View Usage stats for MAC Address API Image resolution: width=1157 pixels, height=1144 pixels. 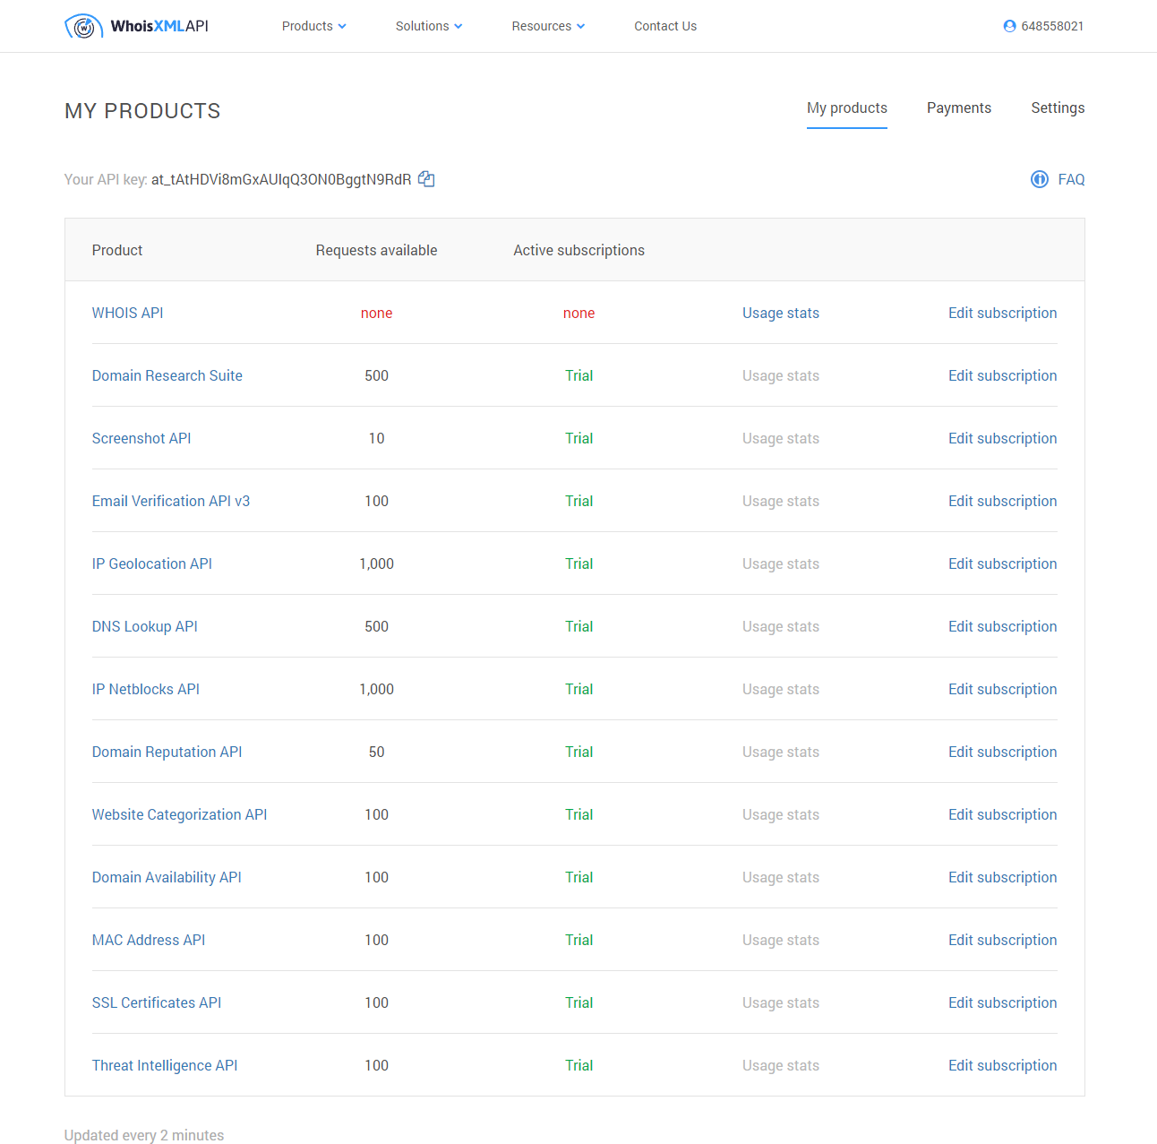[x=781, y=940]
